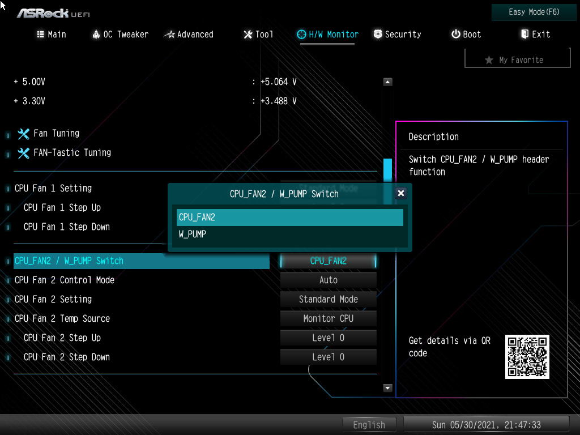Click the scroll up arrow
This screenshot has width=580, height=435.
387,82
